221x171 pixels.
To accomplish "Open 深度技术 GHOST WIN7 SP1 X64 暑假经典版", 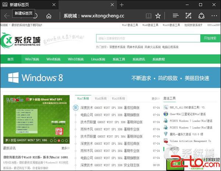I will coord(110,143).
